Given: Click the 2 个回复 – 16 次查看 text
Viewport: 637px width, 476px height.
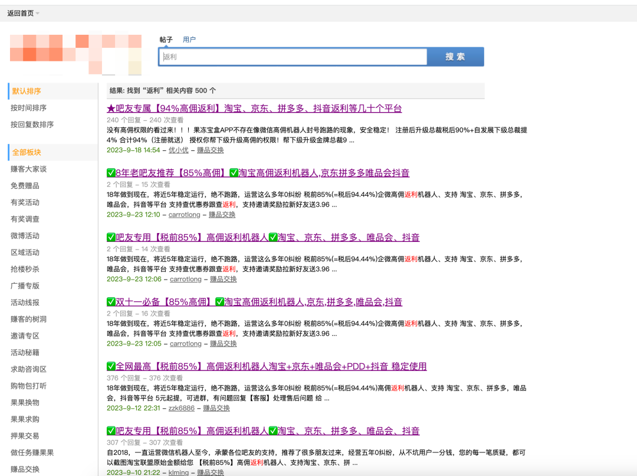Looking at the screenshot, I should pos(139,314).
